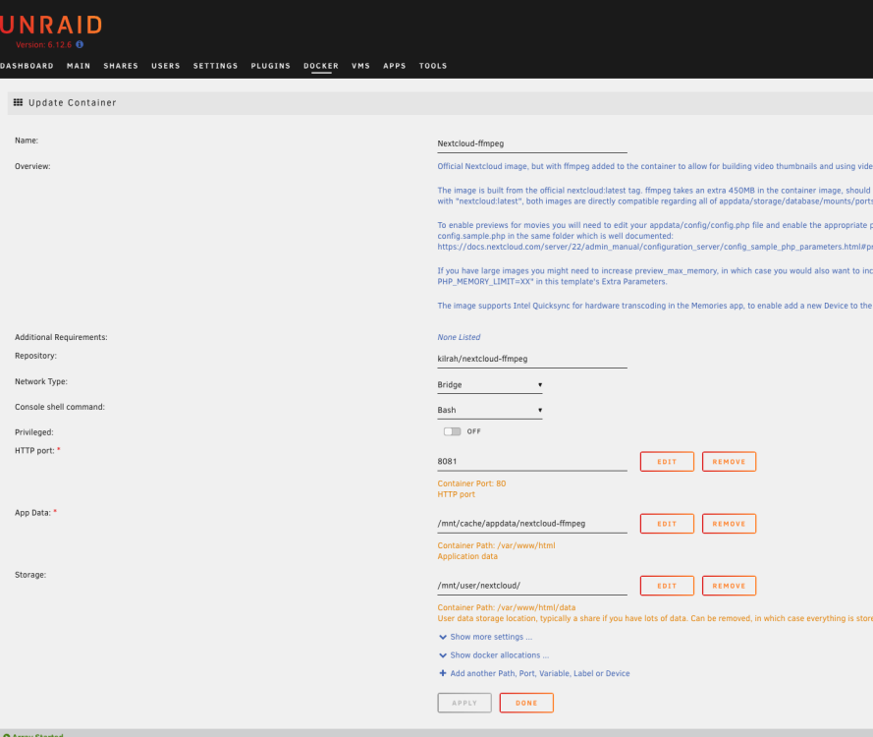Click the Update Container grid icon
Image resolution: width=873 pixels, height=737 pixels.
click(x=18, y=102)
